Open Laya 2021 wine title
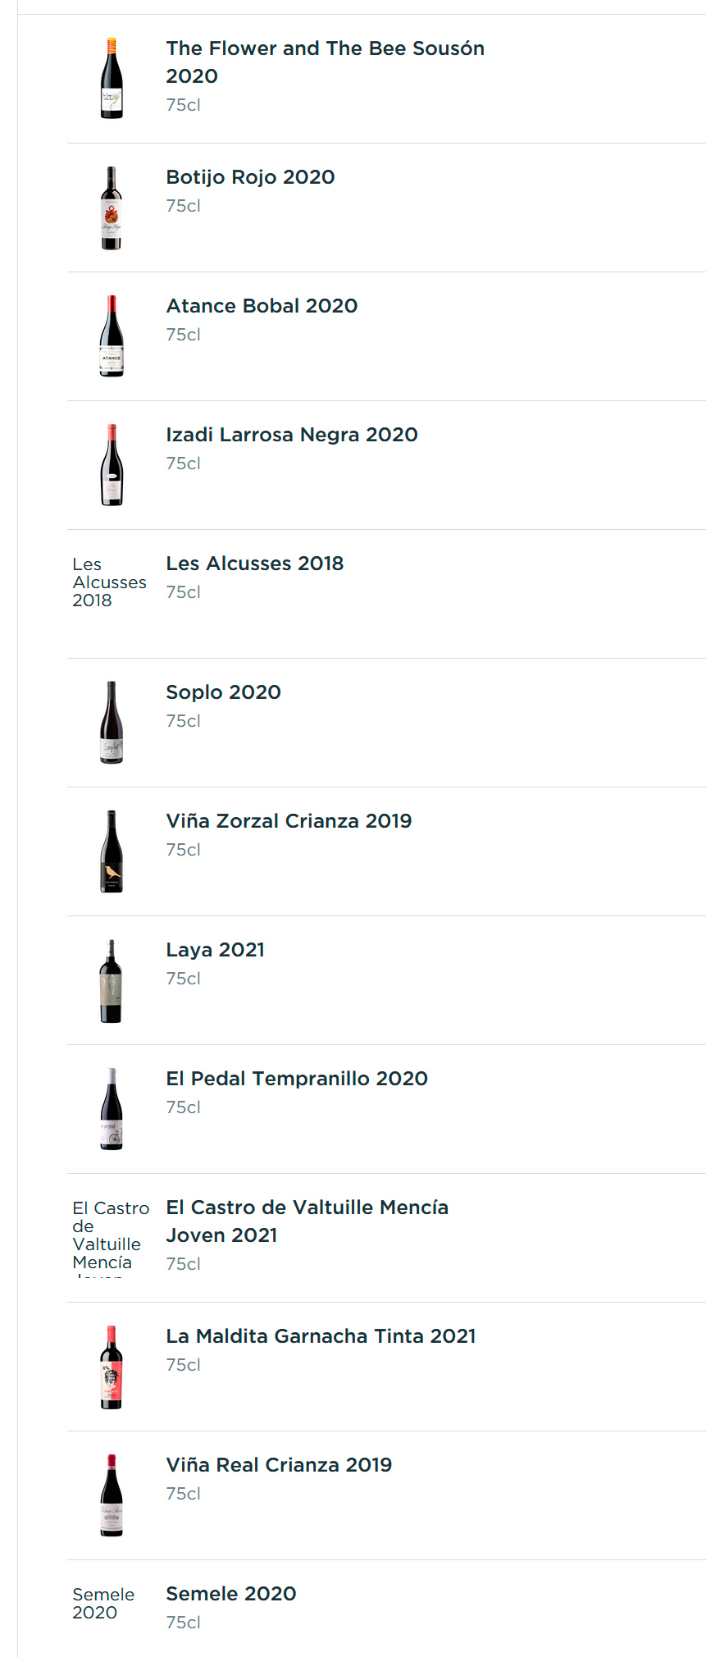The height and width of the screenshot is (1657, 706). [215, 950]
